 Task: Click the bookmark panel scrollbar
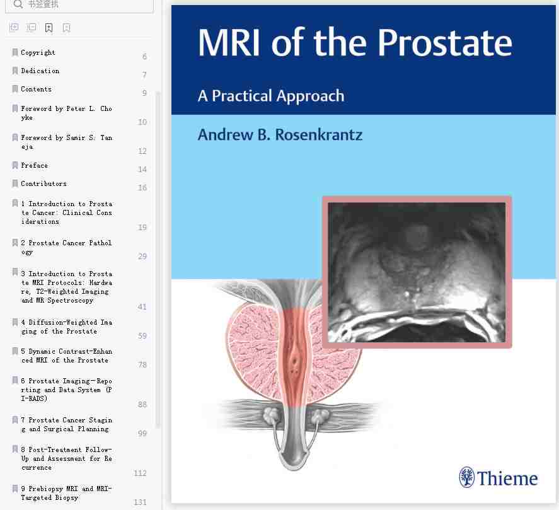(x=158, y=259)
